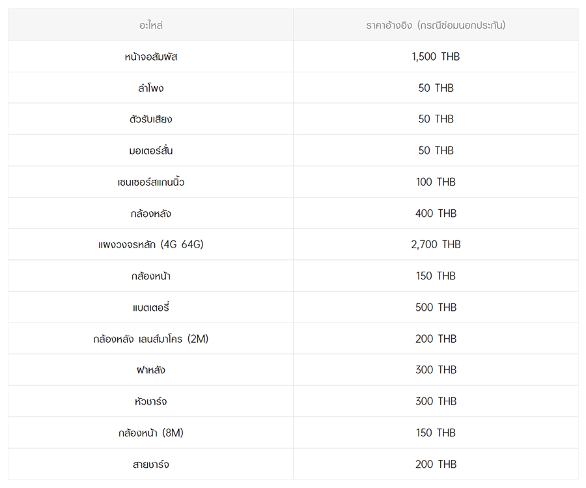
Task: Click the 1,500 THB price cell
Action: (x=436, y=57)
